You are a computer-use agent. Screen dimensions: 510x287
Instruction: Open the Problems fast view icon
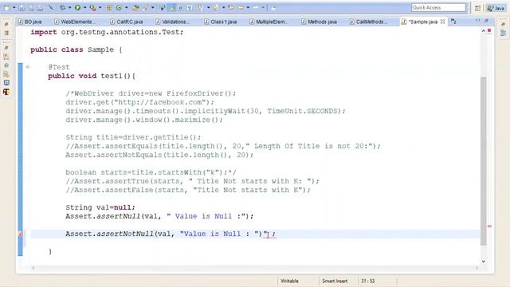(6, 57)
